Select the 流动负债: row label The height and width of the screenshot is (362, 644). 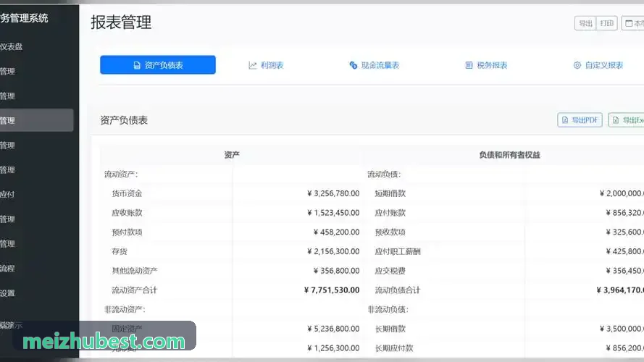coord(384,174)
